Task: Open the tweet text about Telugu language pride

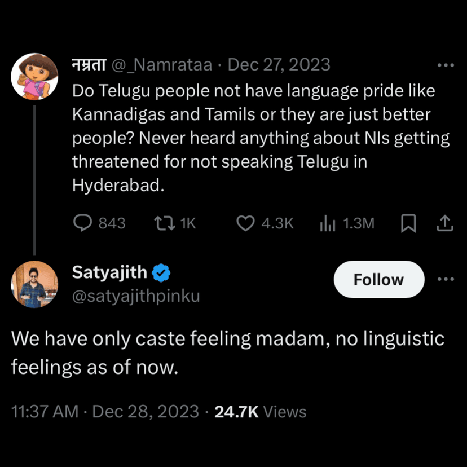Action: click(x=259, y=138)
